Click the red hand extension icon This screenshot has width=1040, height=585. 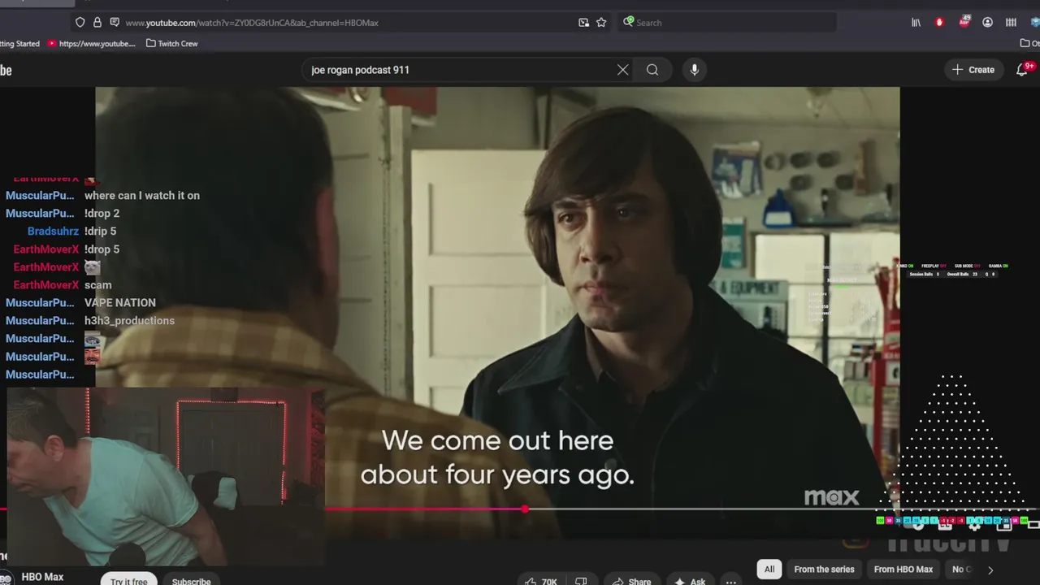(x=940, y=23)
